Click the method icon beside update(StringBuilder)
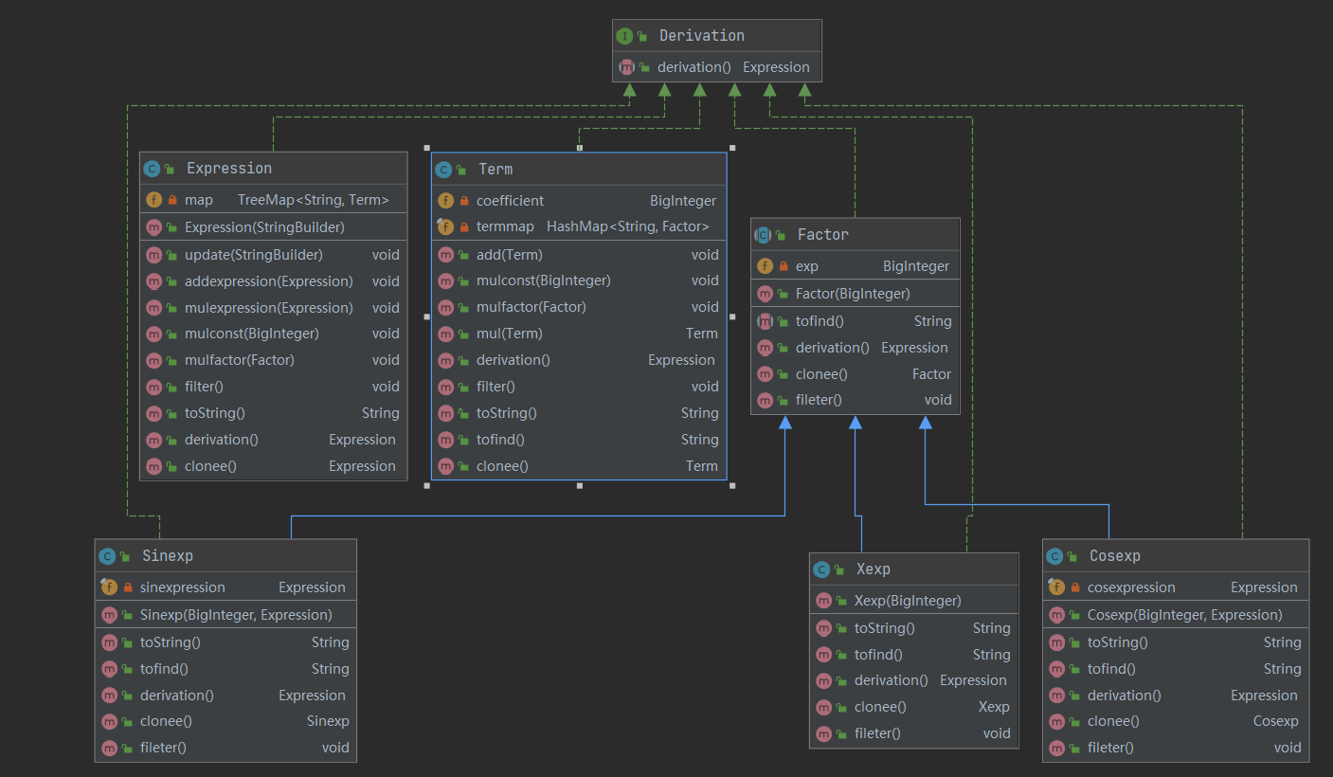The image size is (1333, 777). pyautogui.click(x=154, y=255)
